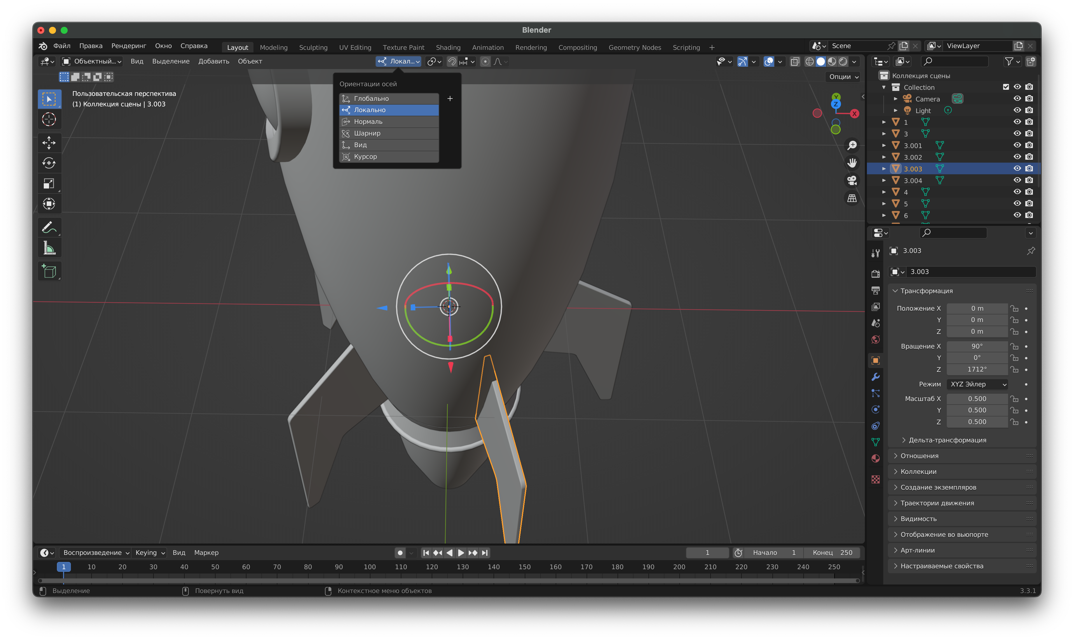Activate the Rotate tool
Viewport: 1074px width, 640px height.
49,163
